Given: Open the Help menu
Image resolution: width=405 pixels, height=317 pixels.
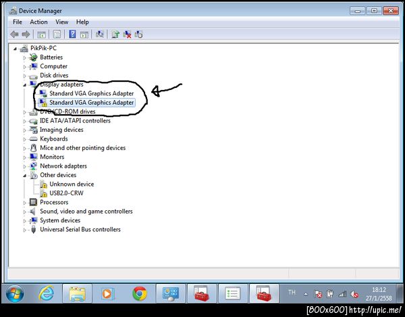Looking at the screenshot, I should (82, 22).
